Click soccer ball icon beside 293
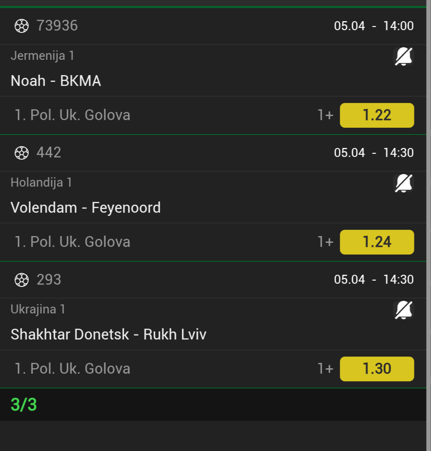This screenshot has width=431, height=451. coord(22,280)
